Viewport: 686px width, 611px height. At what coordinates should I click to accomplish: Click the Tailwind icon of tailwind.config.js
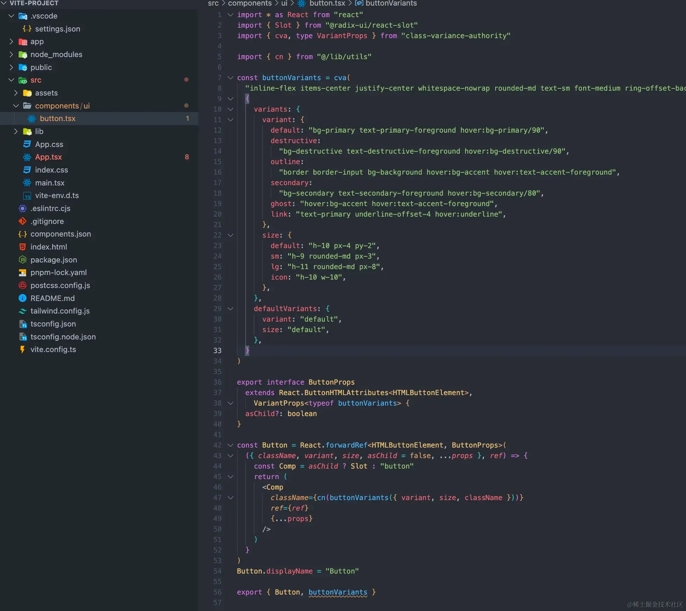[23, 311]
